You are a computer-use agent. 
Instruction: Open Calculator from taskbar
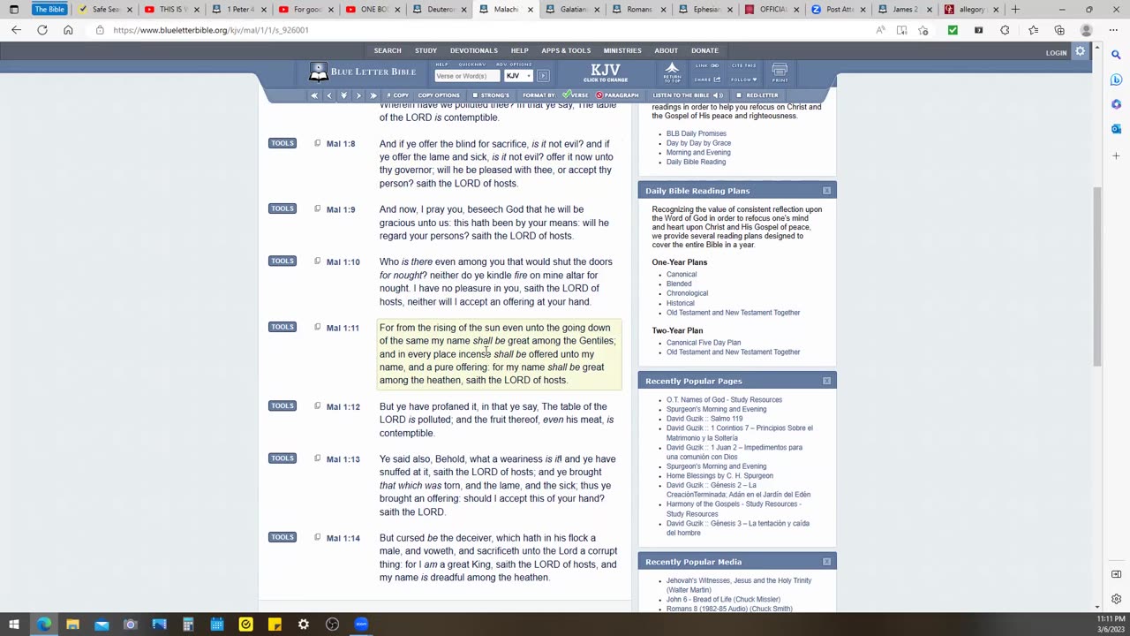188,625
